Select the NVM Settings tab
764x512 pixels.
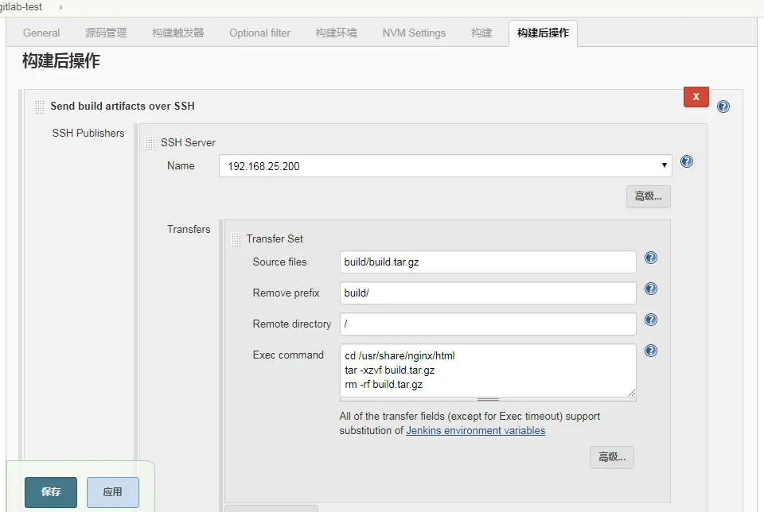[414, 33]
